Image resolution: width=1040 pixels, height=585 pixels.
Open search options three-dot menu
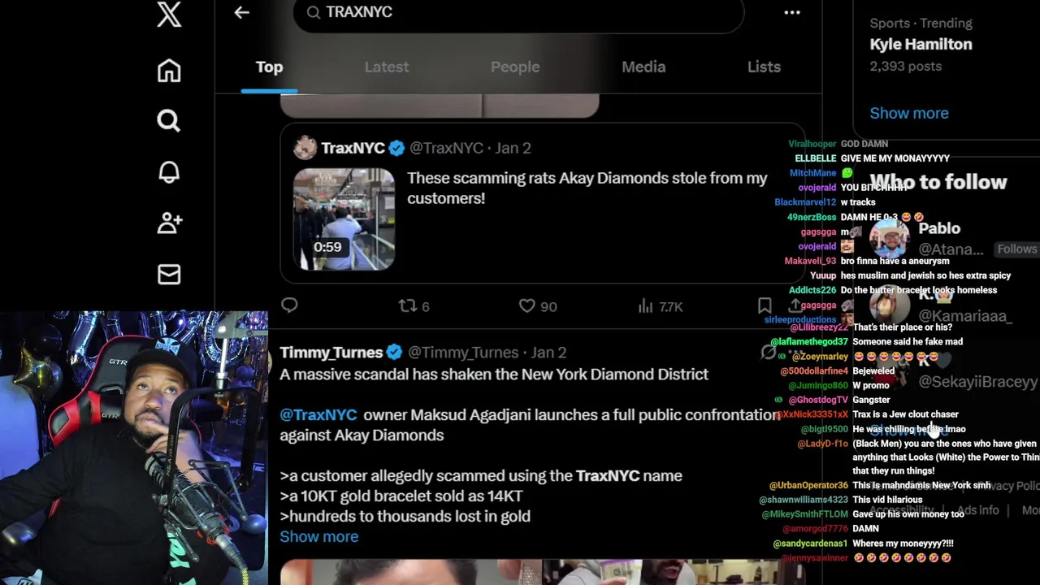[x=792, y=12]
